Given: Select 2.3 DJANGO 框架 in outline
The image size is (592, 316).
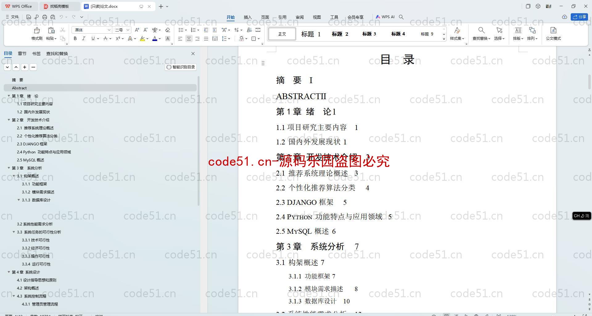Looking at the screenshot, I should coord(32,144).
